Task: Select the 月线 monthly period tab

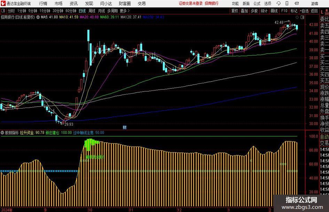Action: pyautogui.click(x=101, y=11)
